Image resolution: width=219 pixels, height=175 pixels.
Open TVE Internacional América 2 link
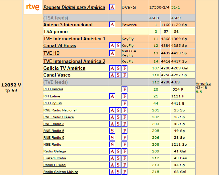point(74,61)
